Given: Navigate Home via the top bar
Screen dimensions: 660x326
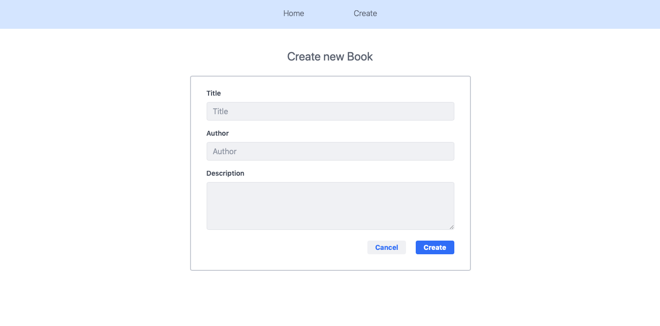Looking at the screenshot, I should (x=293, y=13).
